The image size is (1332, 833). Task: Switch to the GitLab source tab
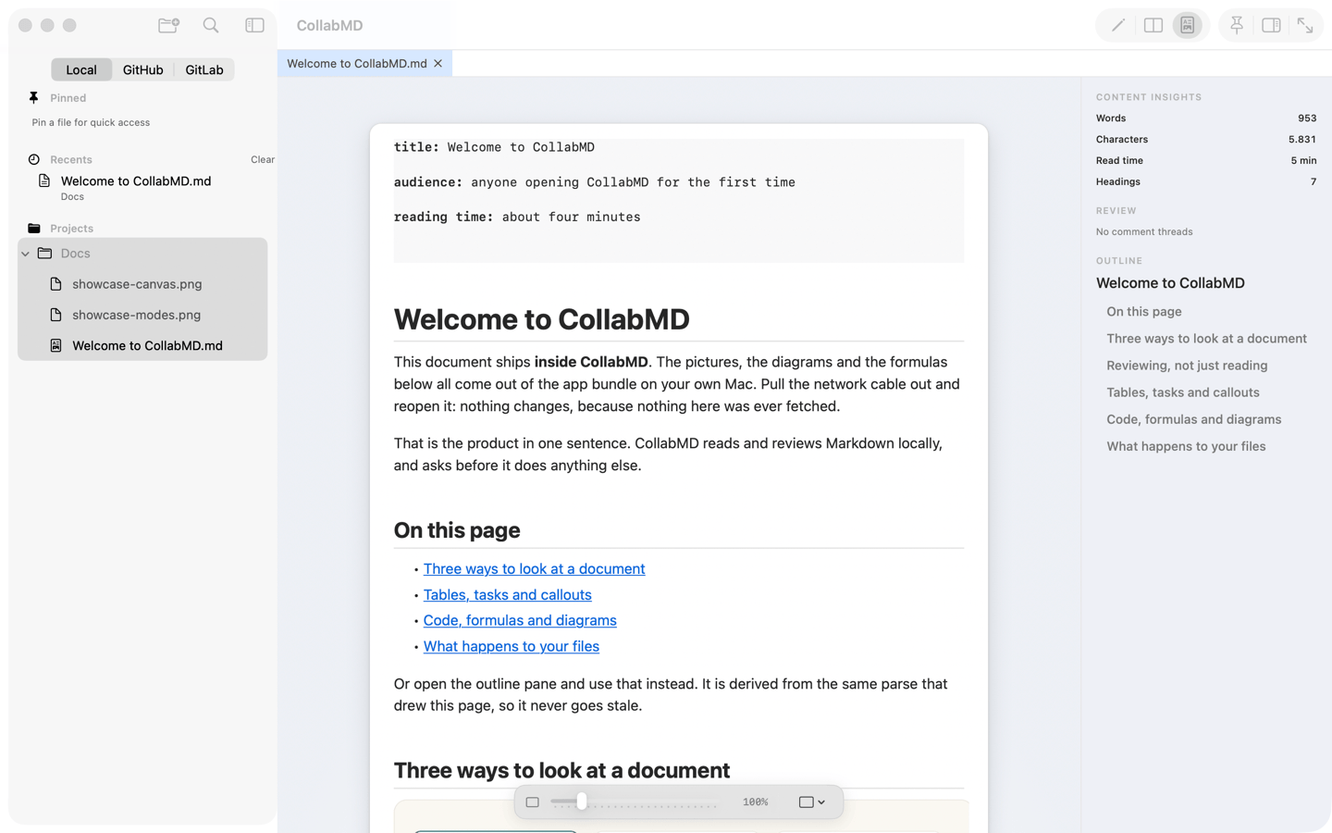tap(204, 69)
